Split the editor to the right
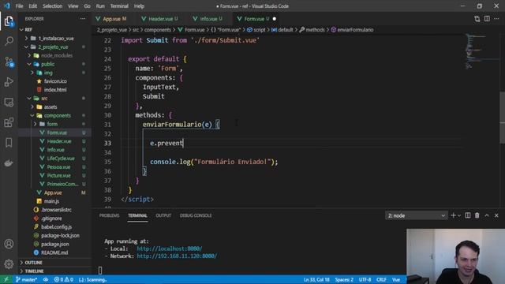Viewport: 505px width, 284px height. pyautogui.click(x=487, y=19)
